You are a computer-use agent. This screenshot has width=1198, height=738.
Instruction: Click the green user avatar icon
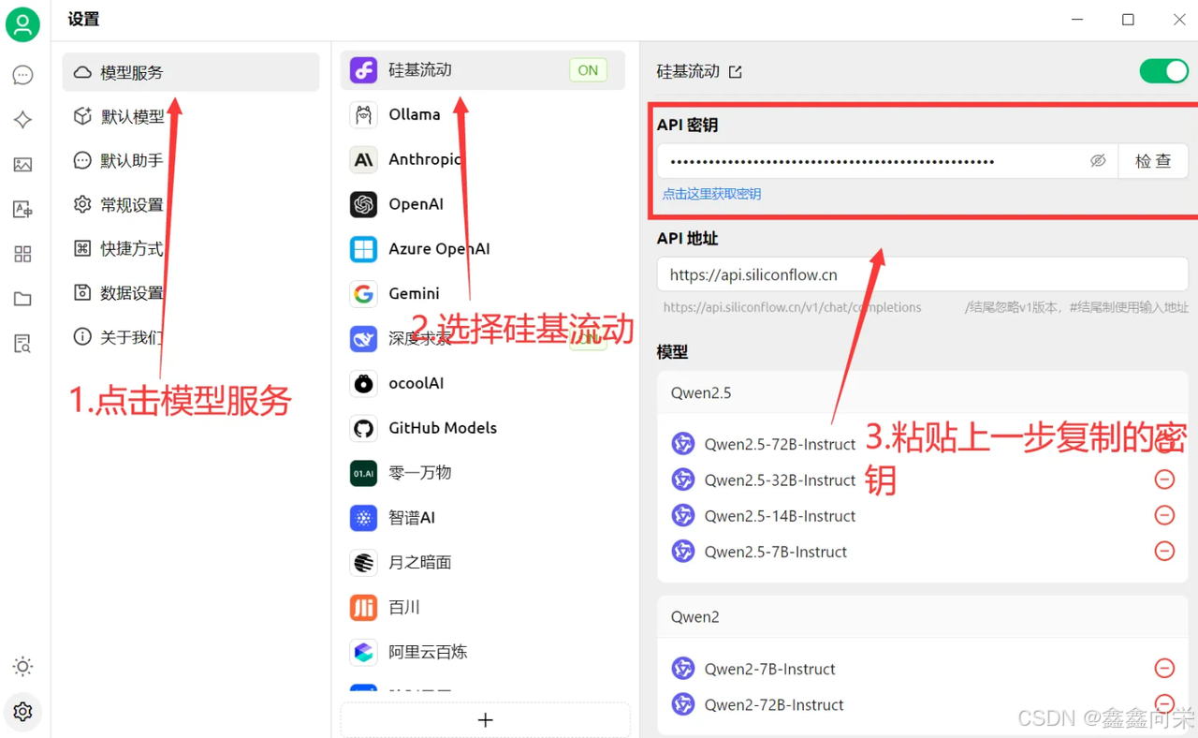click(22, 24)
